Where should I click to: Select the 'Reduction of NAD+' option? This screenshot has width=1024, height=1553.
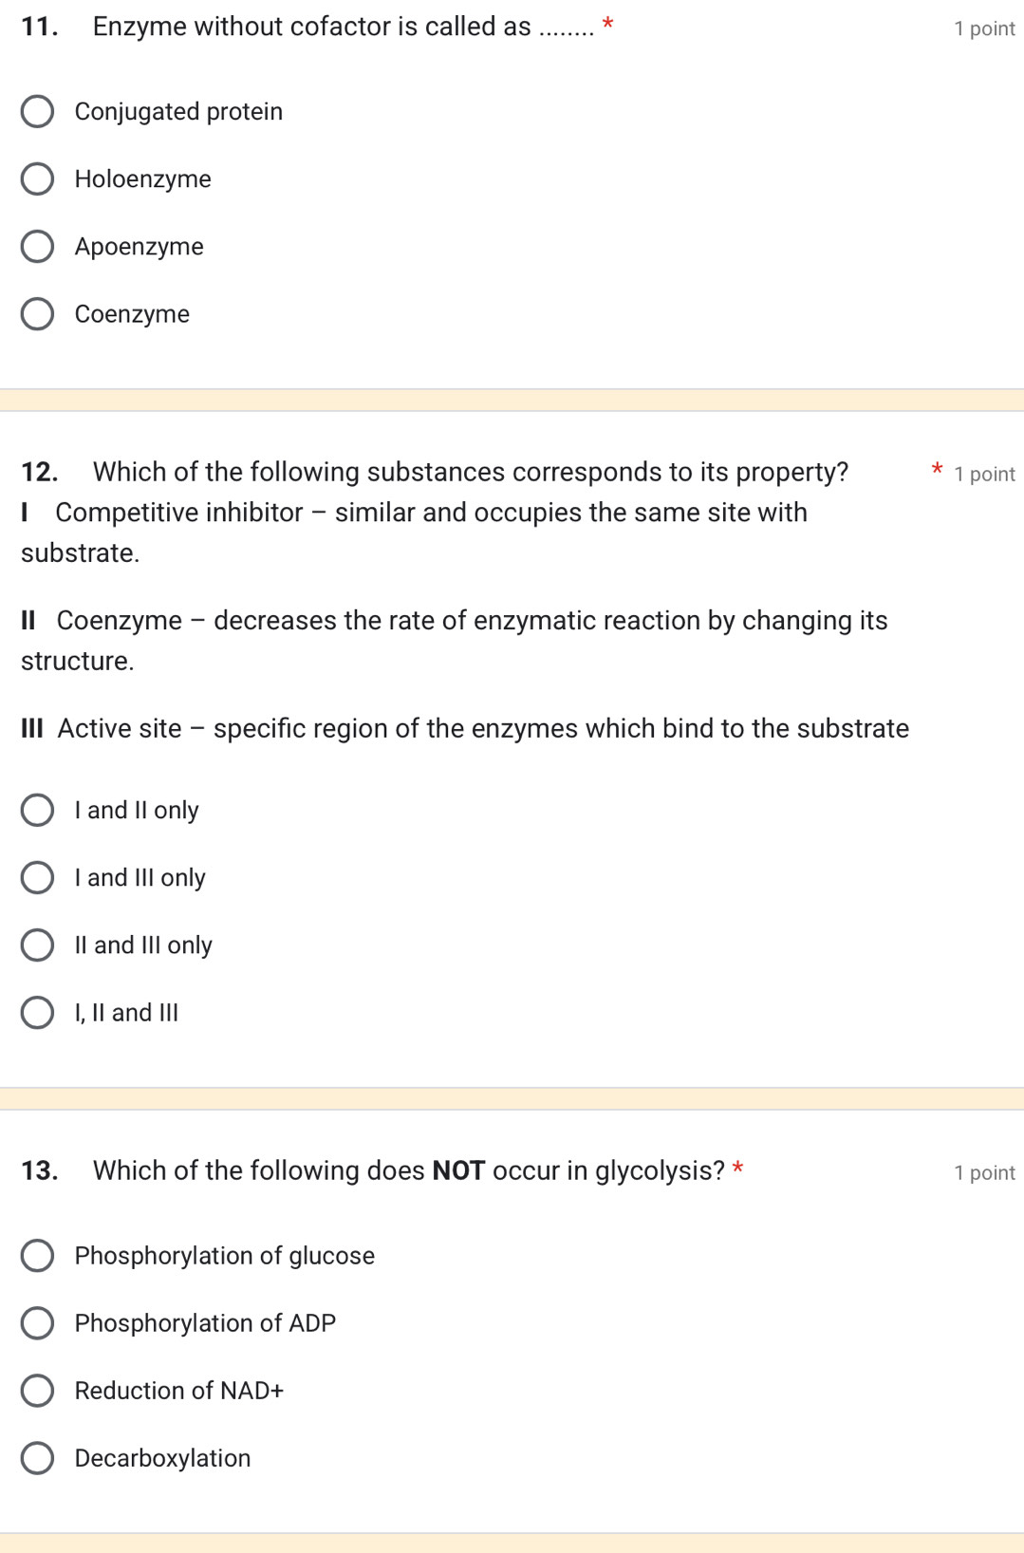coord(38,1391)
